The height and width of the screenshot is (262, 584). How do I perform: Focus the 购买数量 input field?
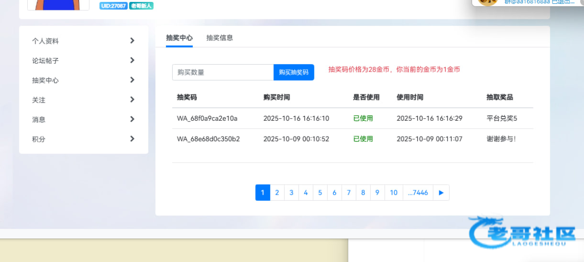pyautogui.click(x=223, y=73)
